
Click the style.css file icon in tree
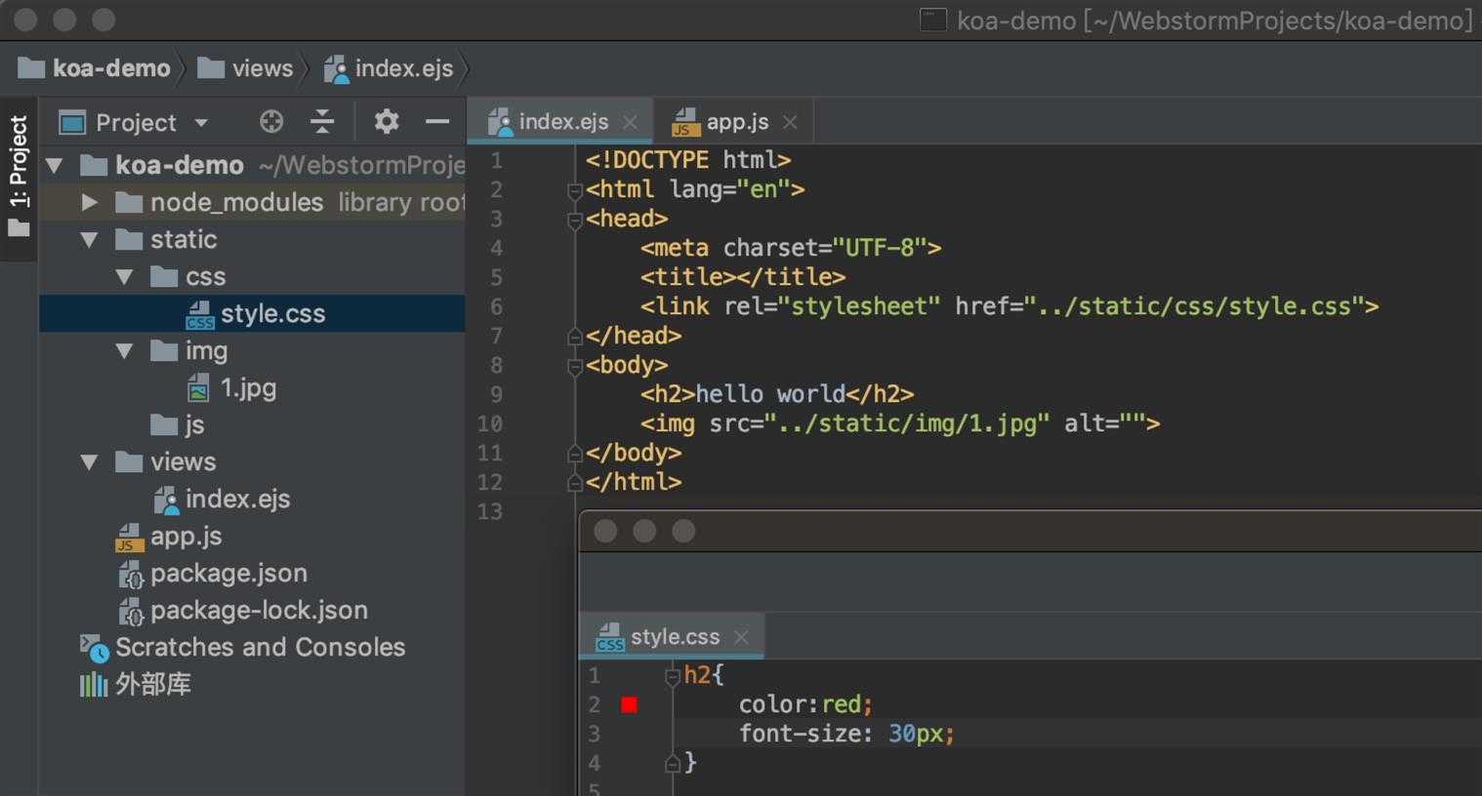200,314
